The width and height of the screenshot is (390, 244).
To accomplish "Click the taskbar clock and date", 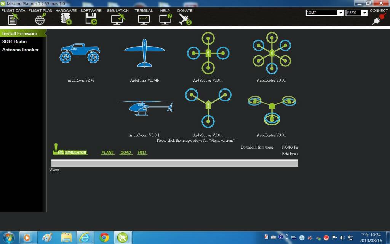I will 371,238.
